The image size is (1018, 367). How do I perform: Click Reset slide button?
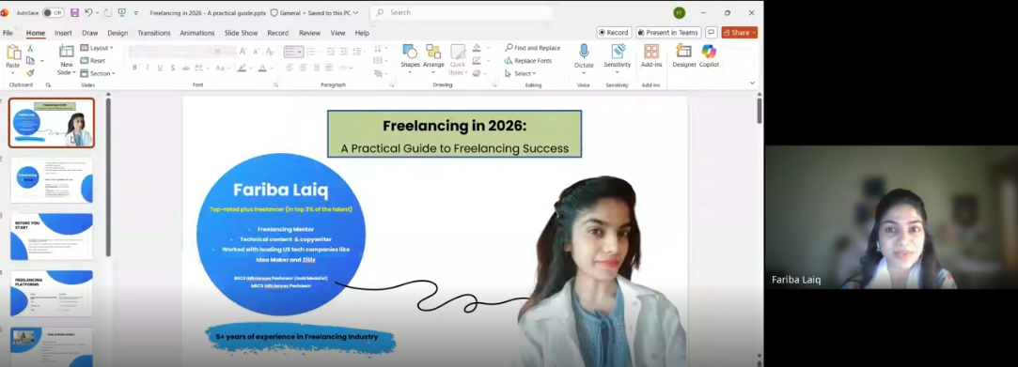point(93,61)
